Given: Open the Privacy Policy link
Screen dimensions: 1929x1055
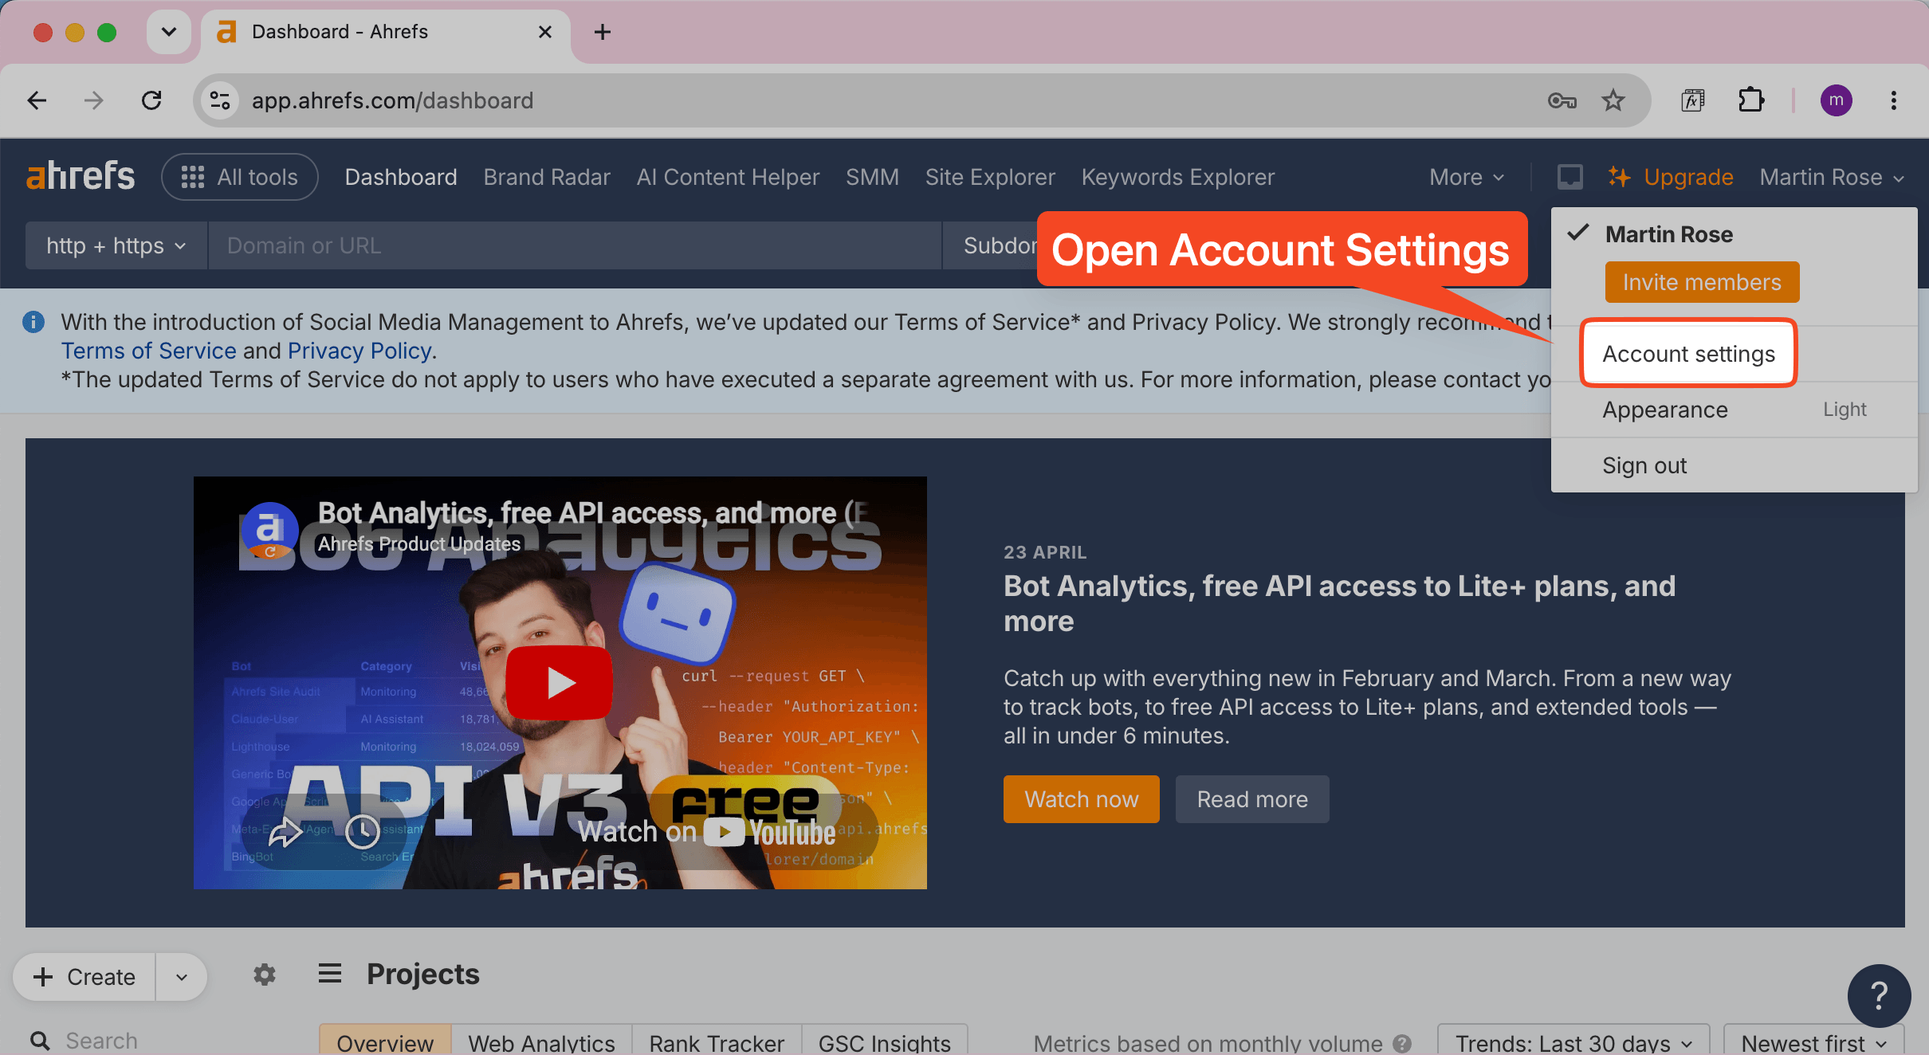Looking at the screenshot, I should click(x=359, y=351).
